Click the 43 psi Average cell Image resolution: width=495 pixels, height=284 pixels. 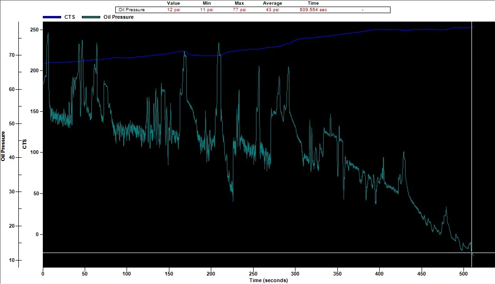[272, 10]
